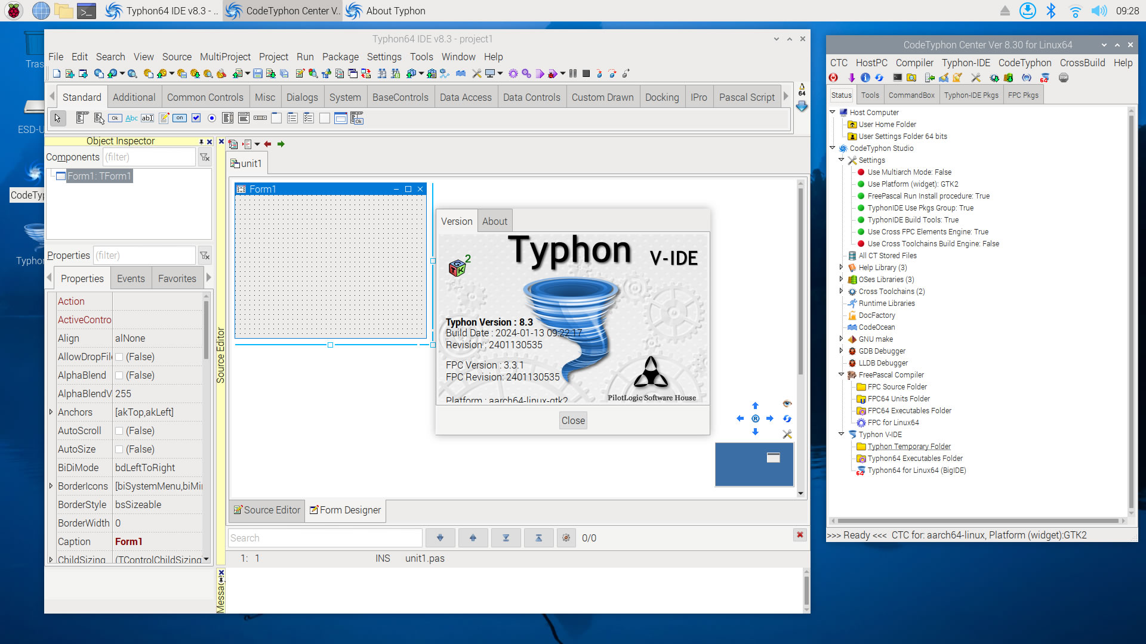
Task: Pick the TButton 'Ok' component in palette
Action: point(115,118)
